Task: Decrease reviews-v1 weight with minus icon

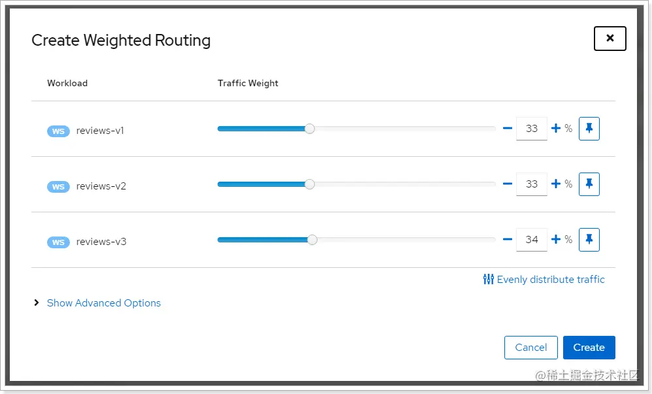Action: [x=508, y=129]
